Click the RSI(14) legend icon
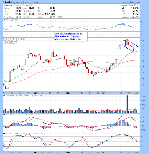Viewport: 149px width, 154px height. [4, 20]
